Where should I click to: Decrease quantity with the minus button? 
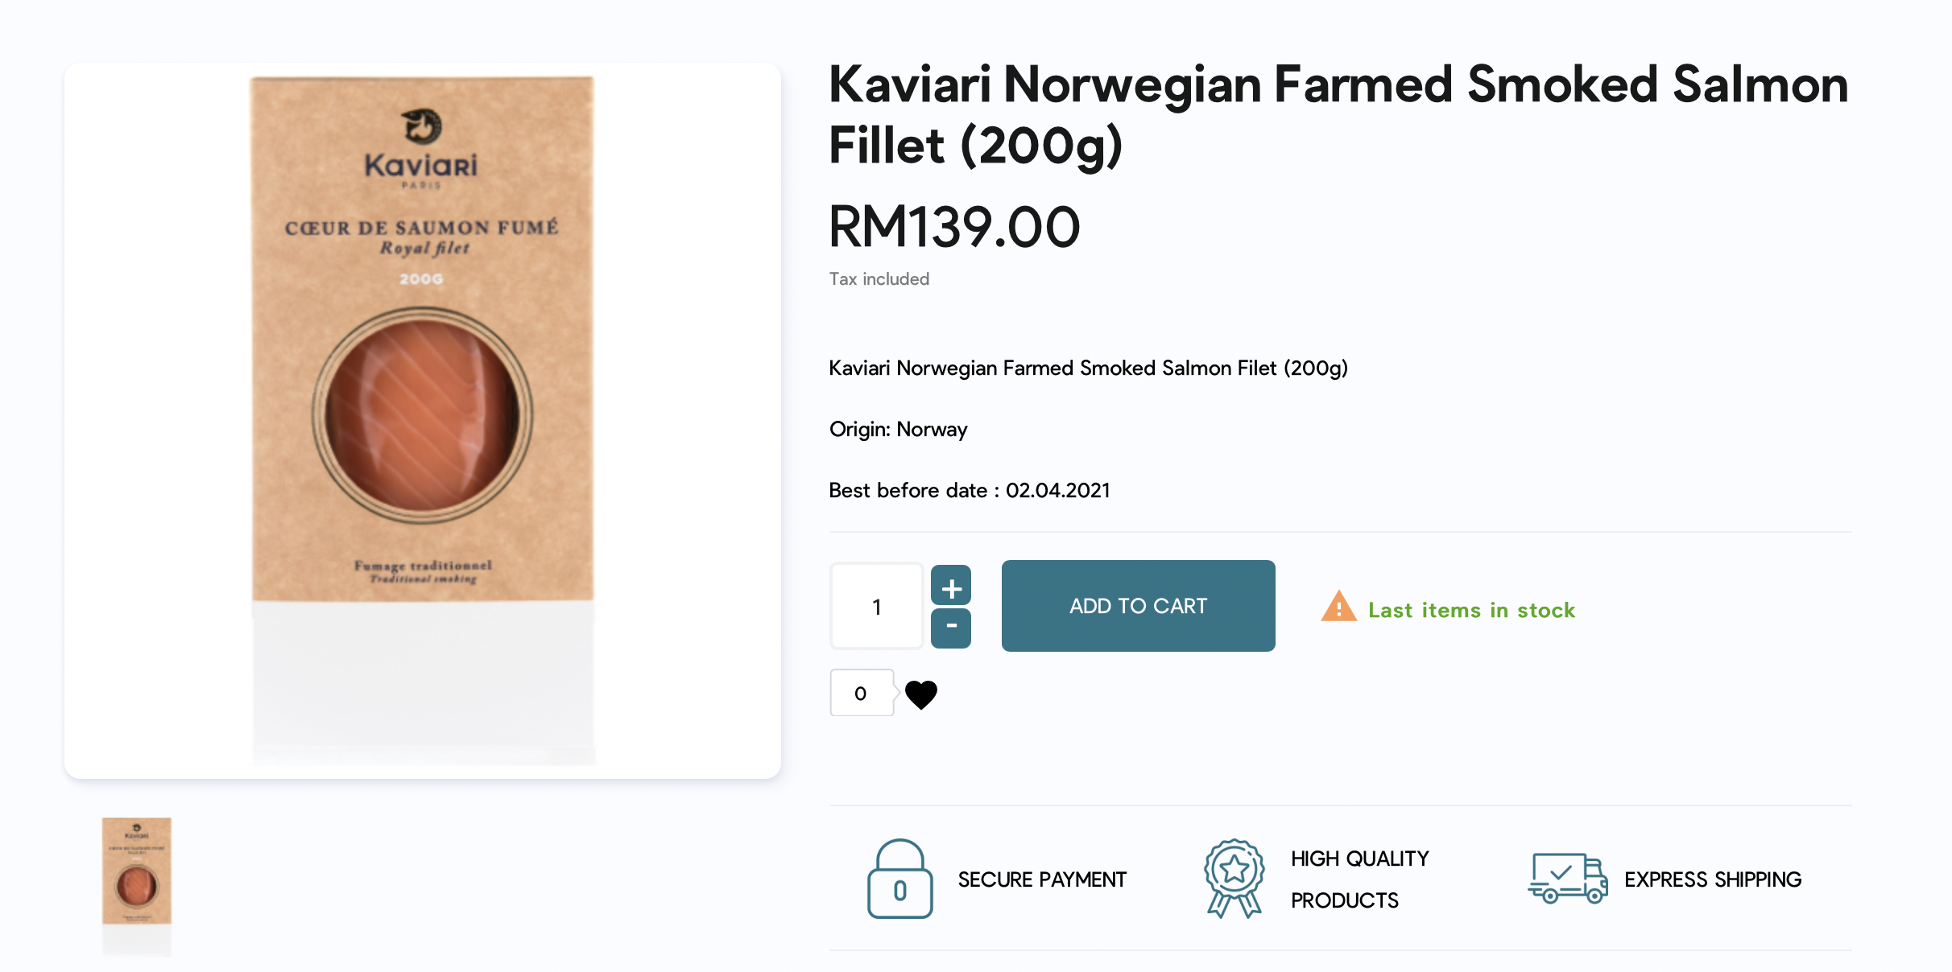pyautogui.click(x=951, y=628)
